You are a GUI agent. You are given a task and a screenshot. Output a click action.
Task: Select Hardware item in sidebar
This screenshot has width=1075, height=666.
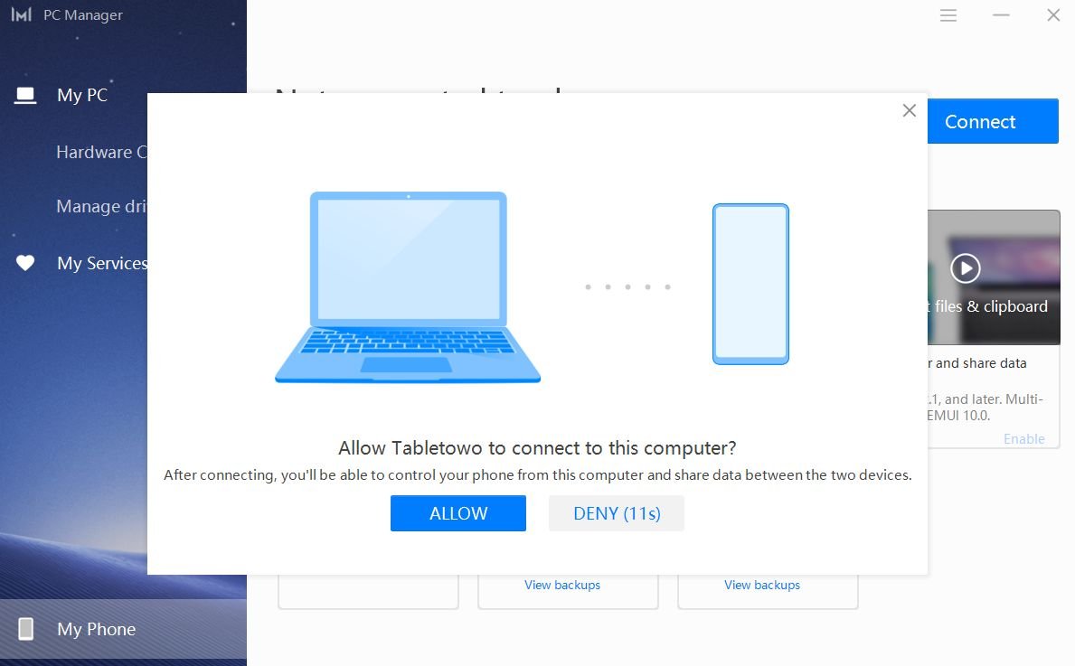[x=101, y=152]
